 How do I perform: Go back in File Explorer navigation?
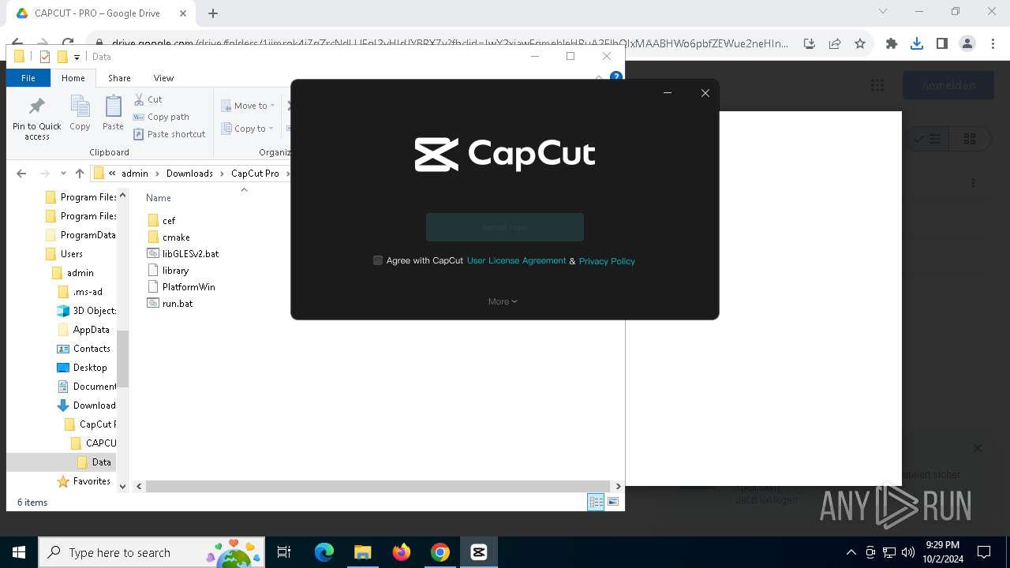[x=21, y=174]
